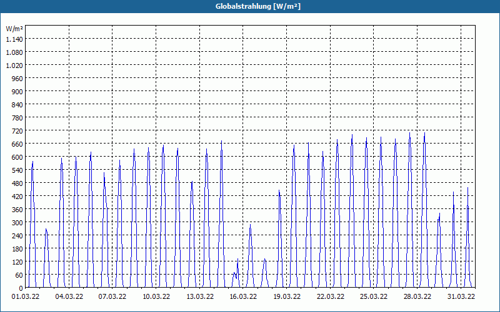Image resolution: width=500 pixels, height=312 pixels.
Task: Click the 07.03.22 date label
Action: (x=112, y=297)
